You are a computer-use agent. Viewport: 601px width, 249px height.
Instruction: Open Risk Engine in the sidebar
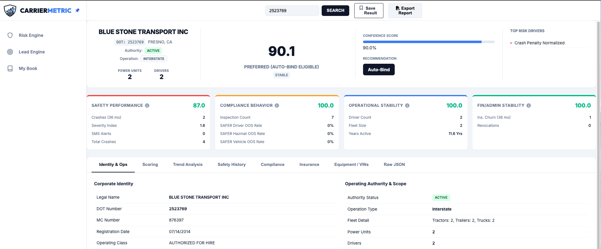click(31, 35)
